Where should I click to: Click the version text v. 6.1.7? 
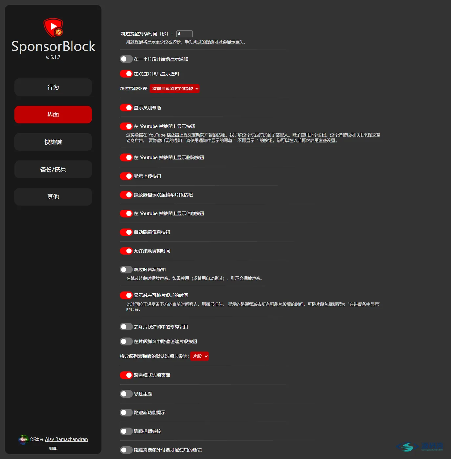click(x=53, y=57)
